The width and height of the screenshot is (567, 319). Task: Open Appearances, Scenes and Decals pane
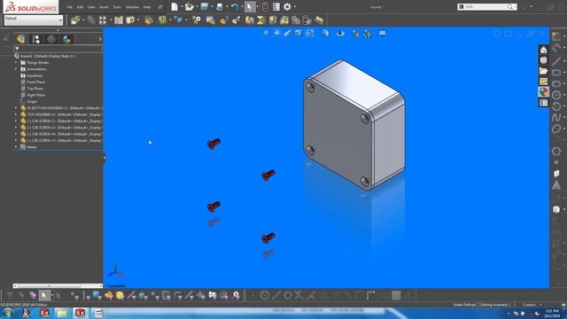pyautogui.click(x=543, y=92)
